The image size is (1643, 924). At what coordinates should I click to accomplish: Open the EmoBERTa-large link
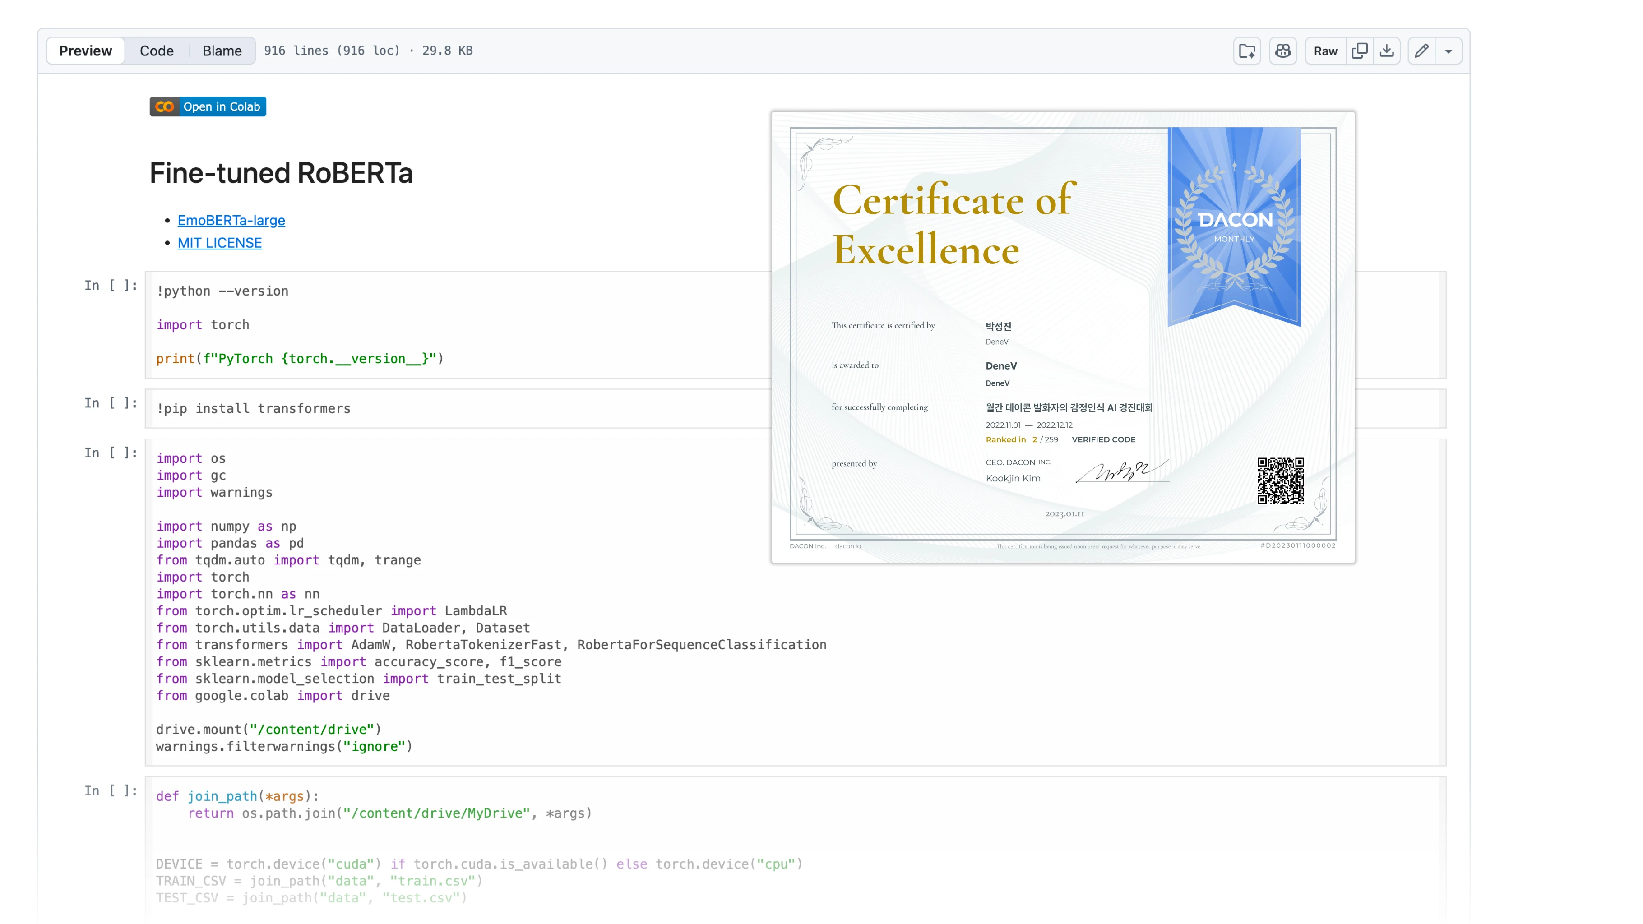[x=231, y=220]
